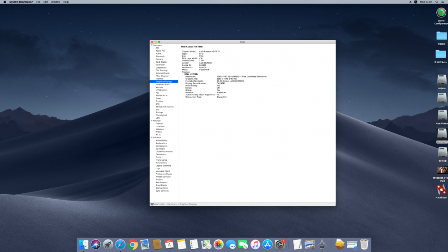Collapse the Software section triangle
Image resolution: width=448 pixels, height=252 pixels.
[152, 137]
